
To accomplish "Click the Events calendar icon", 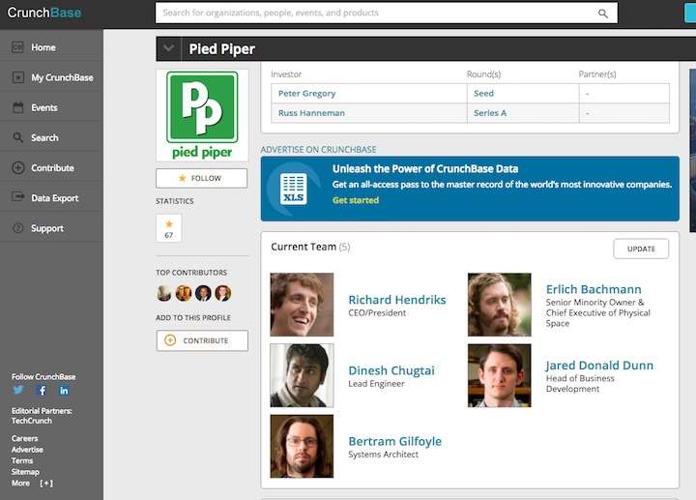I will [17, 107].
